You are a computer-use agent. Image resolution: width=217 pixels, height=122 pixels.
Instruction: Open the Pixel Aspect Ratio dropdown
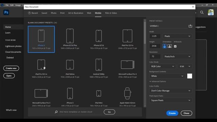point(171,100)
